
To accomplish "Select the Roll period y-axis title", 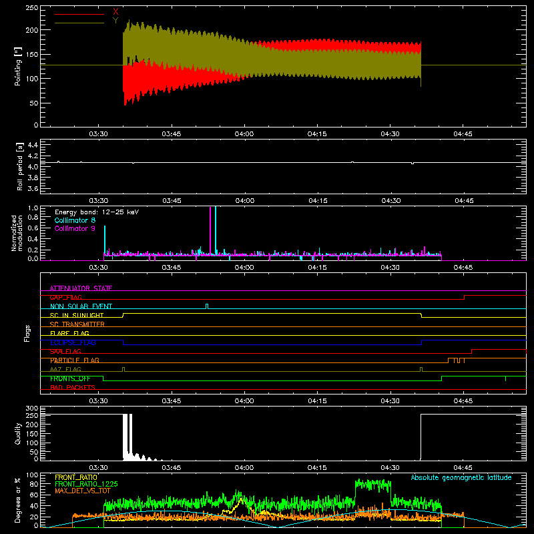I will coord(20,166).
